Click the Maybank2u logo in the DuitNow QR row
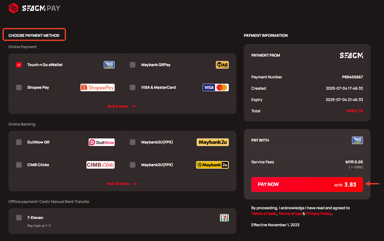Image resolution: width=384 pixels, height=241 pixels. 213,142
